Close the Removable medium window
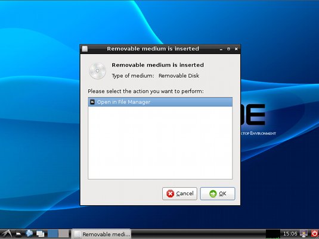This screenshot has width=319, height=239. click(236, 49)
